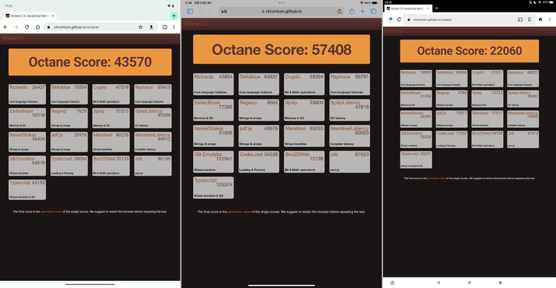Viewport: 556px width, 288px height.
Task: Select Regexp 7629 tile
Action: click(x=69, y=118)
